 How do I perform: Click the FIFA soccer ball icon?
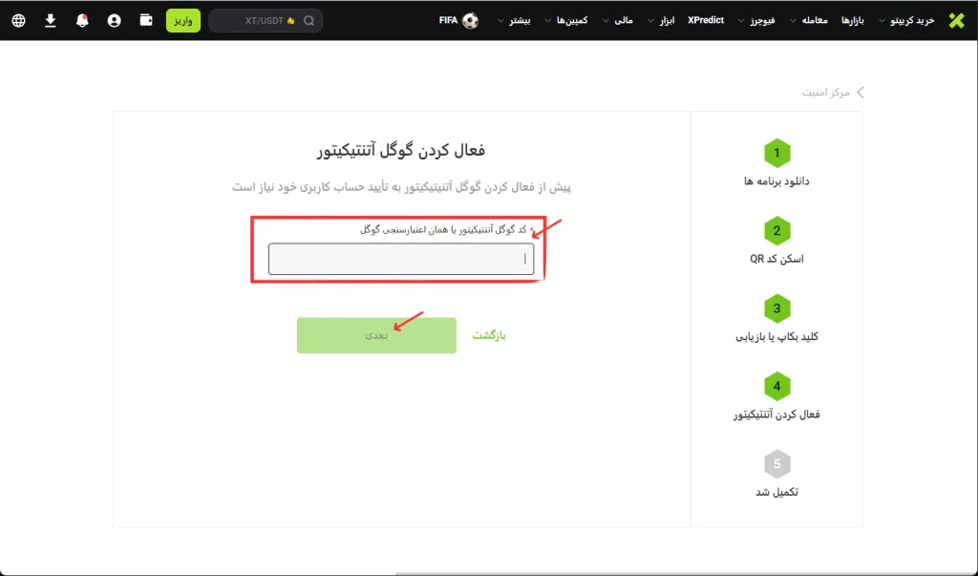click(470, 21)
